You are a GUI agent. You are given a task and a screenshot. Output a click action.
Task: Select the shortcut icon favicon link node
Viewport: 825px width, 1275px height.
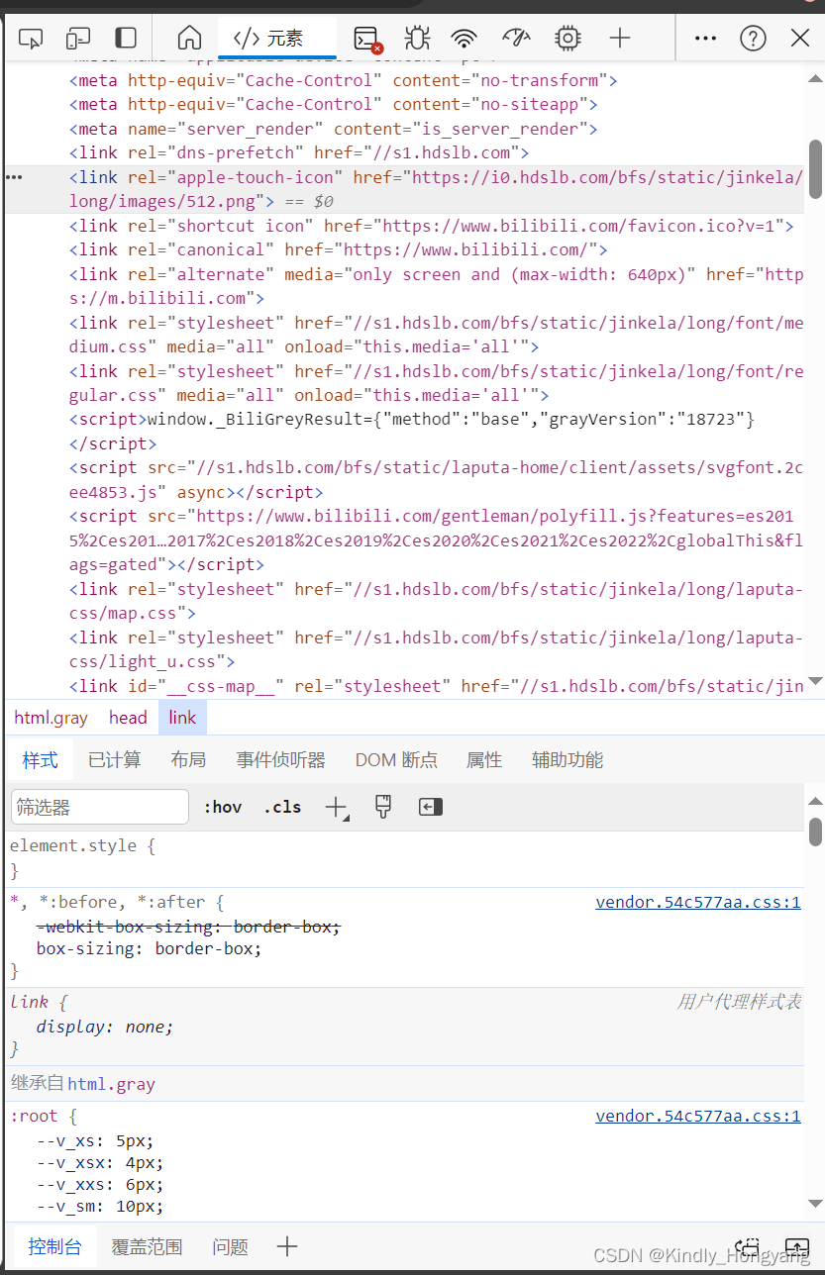click(432, 226)
